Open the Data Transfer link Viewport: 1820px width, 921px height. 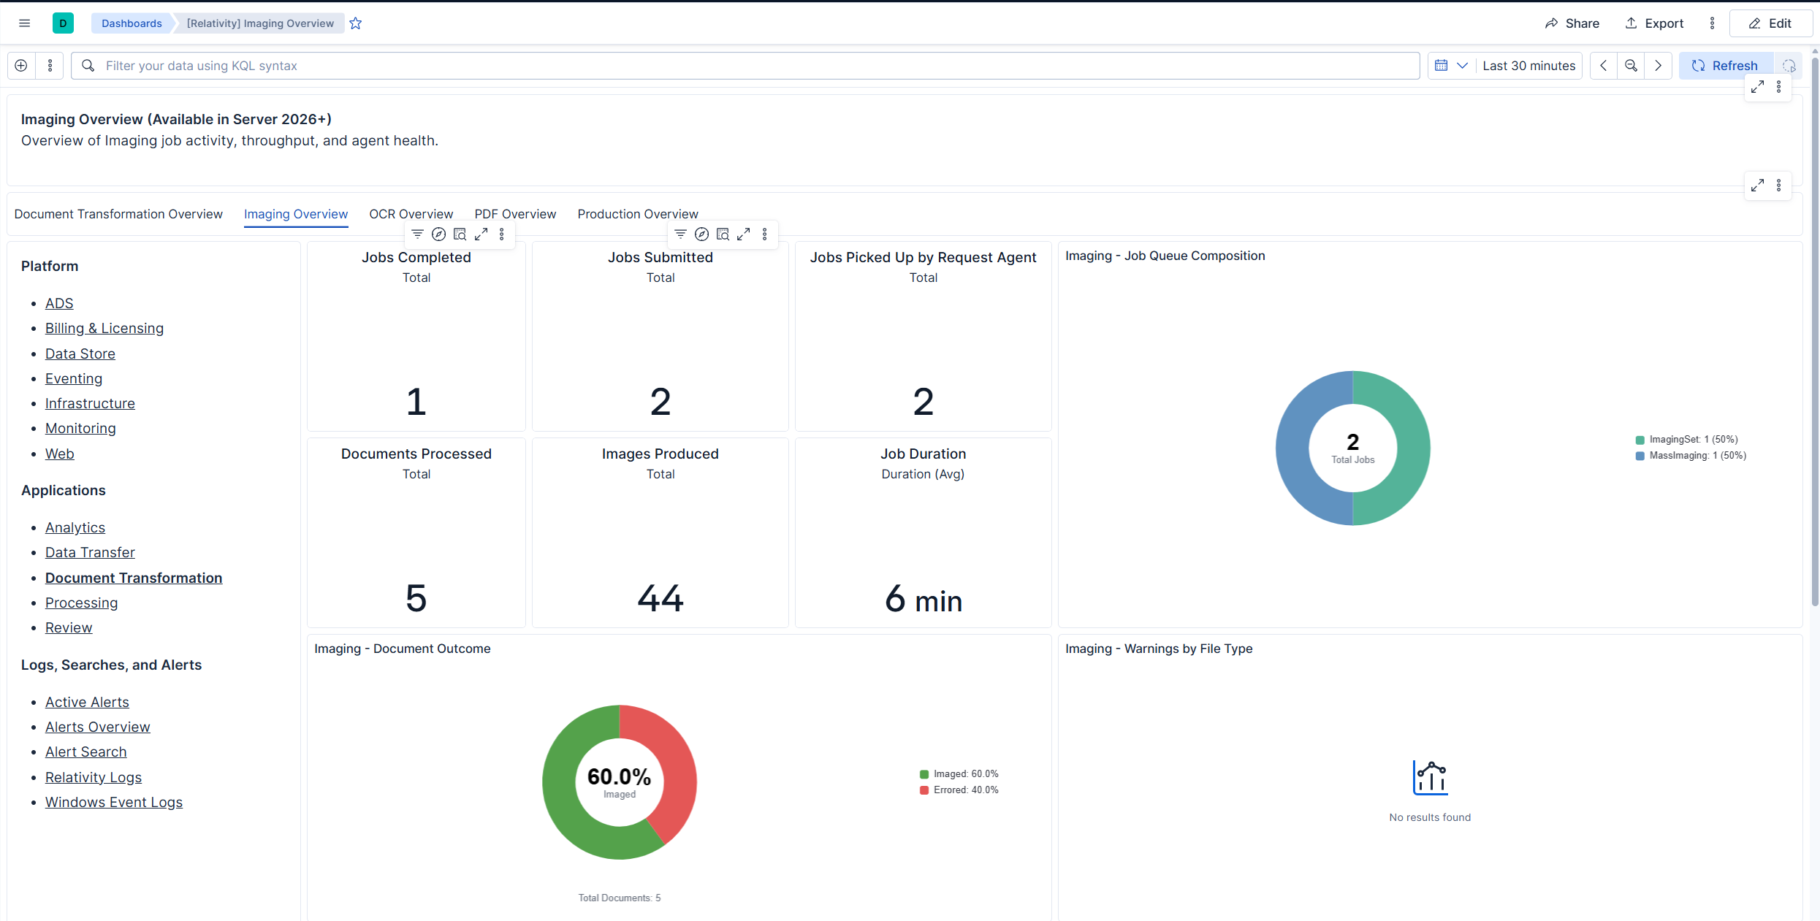pyautogui.click(x=90, y=553)
